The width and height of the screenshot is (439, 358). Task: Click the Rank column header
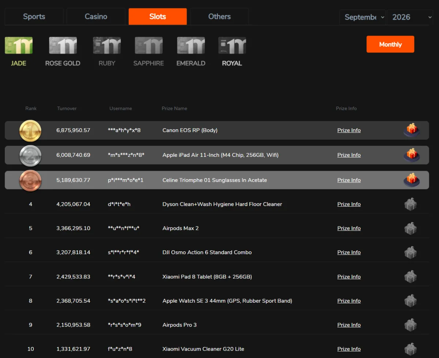[x=31, y=108]
